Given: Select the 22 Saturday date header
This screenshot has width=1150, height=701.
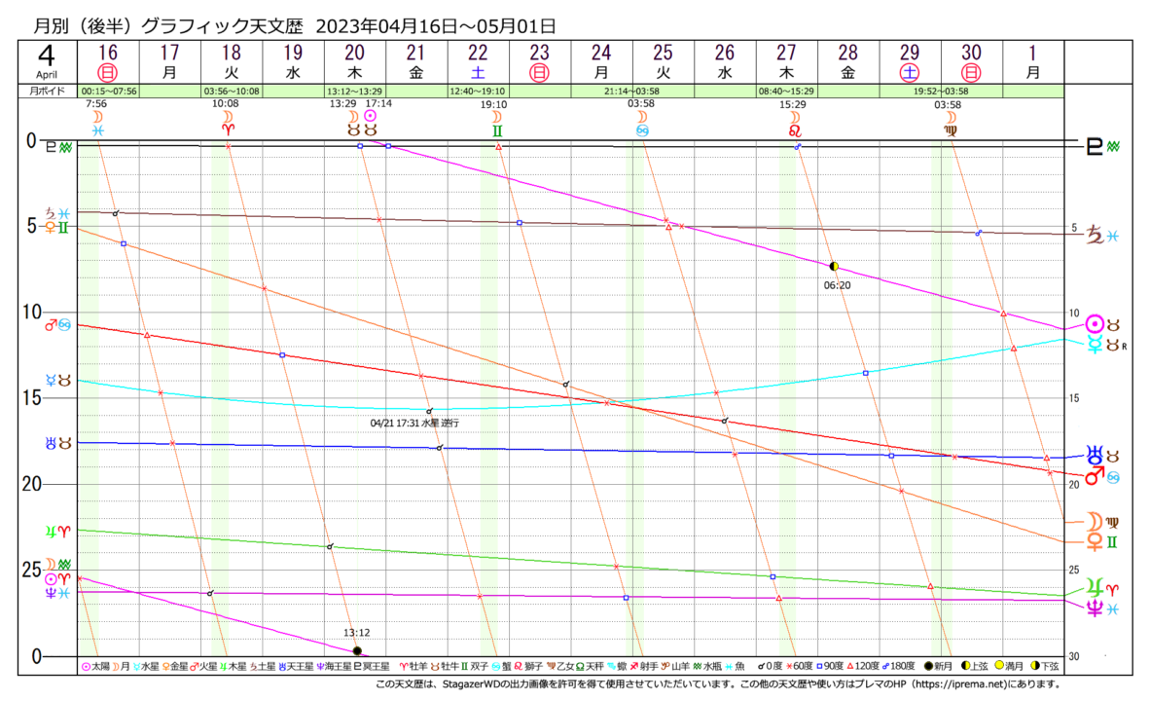Looking at the screenshot, I should click(x=479, y=61).
